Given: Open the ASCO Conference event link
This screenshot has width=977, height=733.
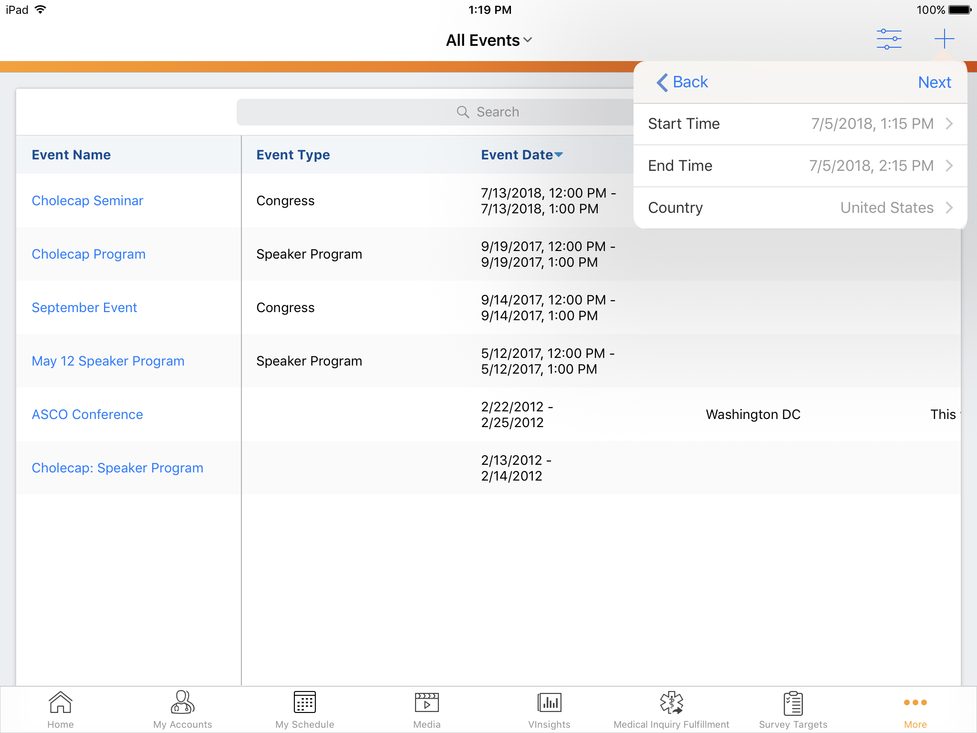Looking at the screenshot, I should pos(87,415).
